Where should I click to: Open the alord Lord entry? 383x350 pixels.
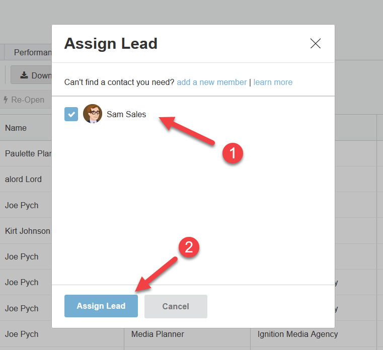(24, 179)
